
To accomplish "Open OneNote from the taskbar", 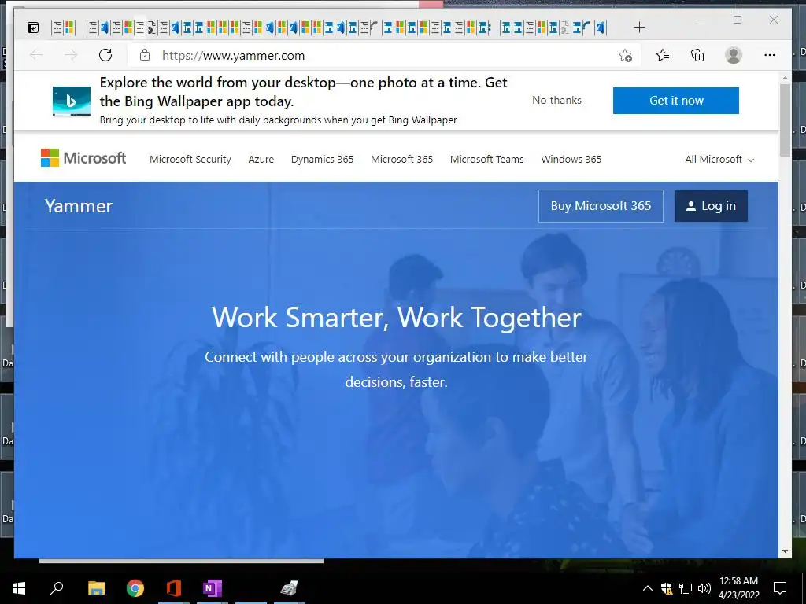I will click(213, 588).
